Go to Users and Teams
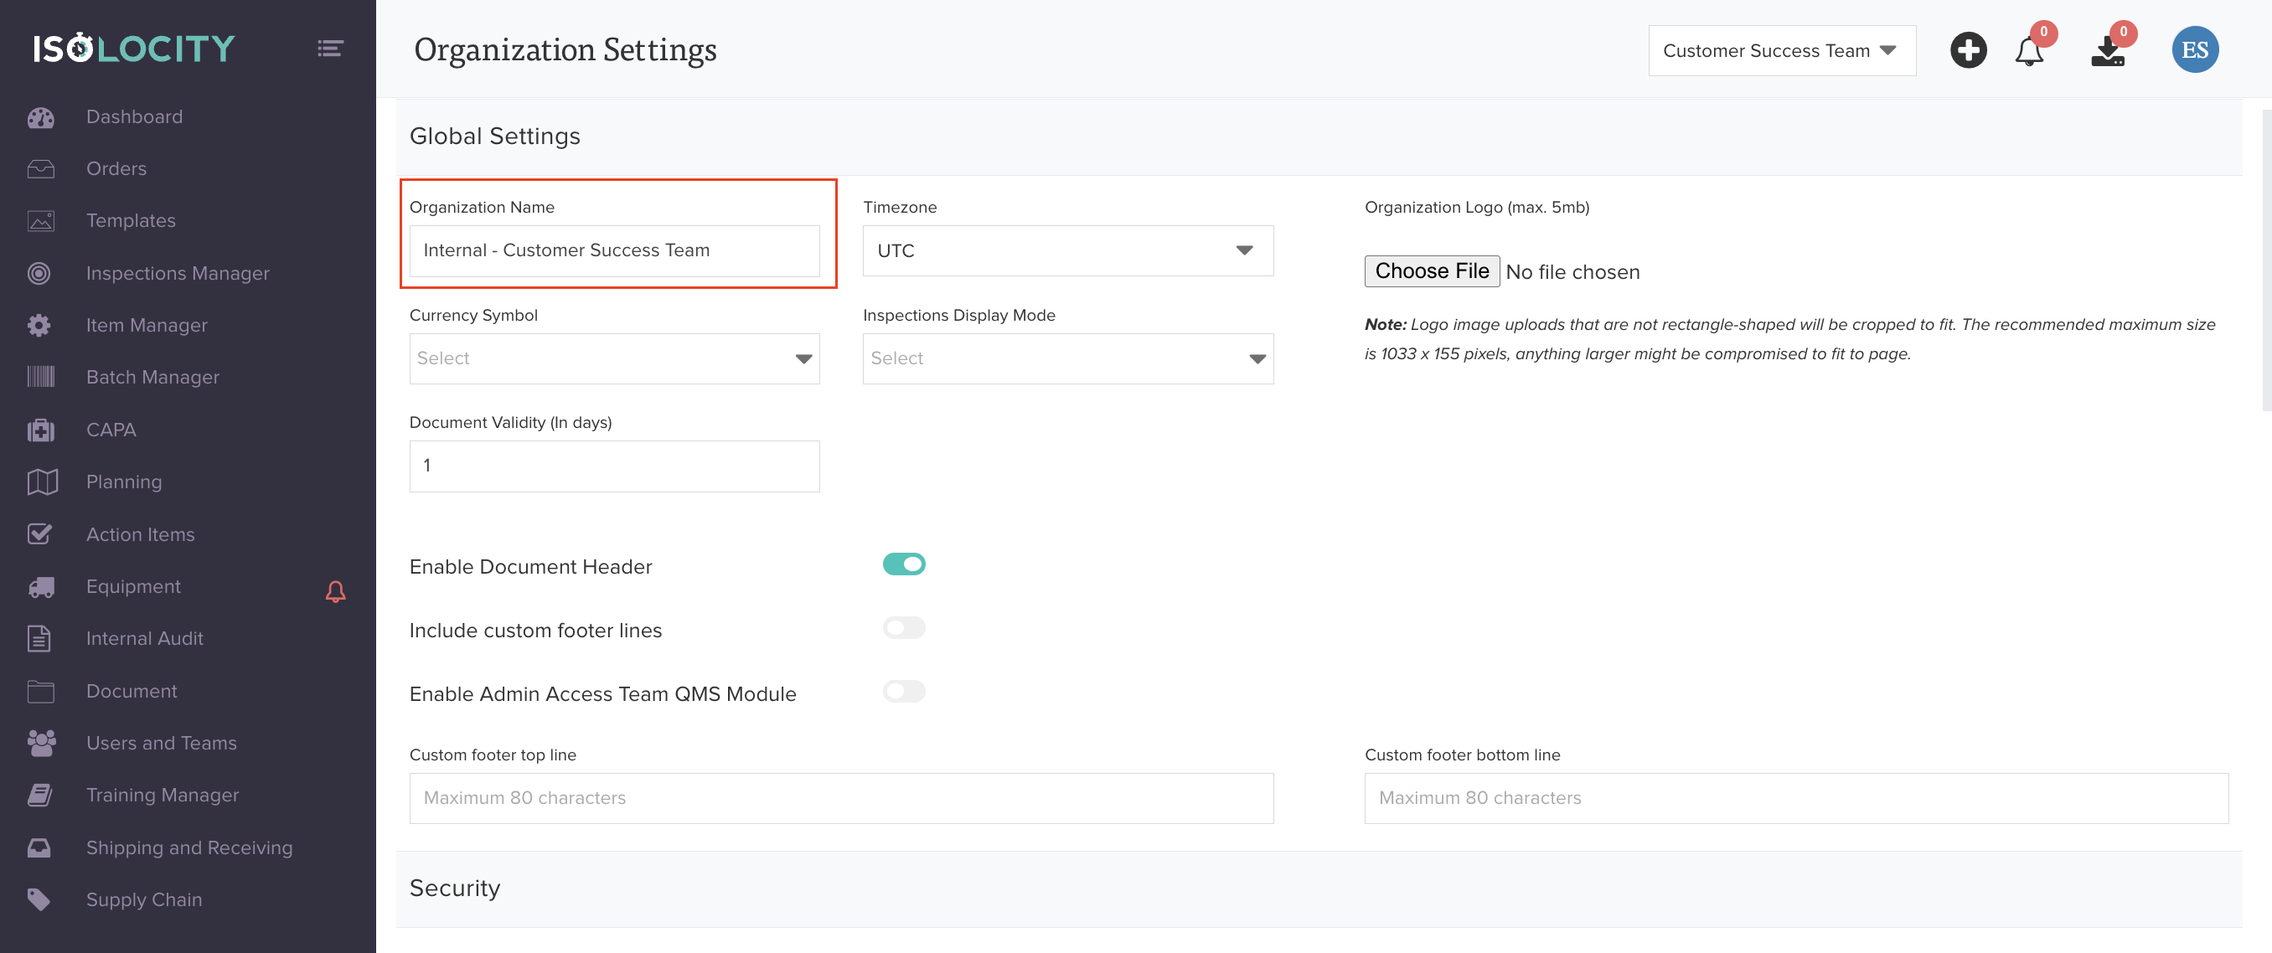 click(x=162, y=743)
